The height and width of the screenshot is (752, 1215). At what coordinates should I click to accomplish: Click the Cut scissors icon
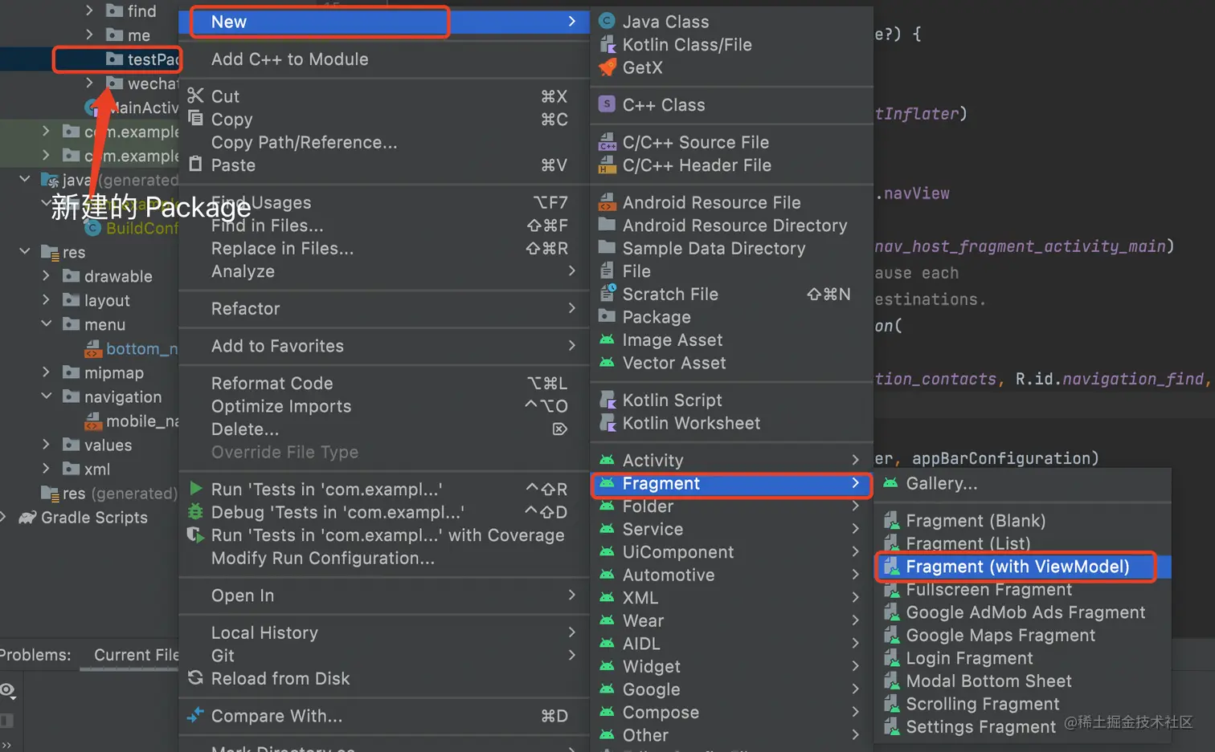click(195, 96)
